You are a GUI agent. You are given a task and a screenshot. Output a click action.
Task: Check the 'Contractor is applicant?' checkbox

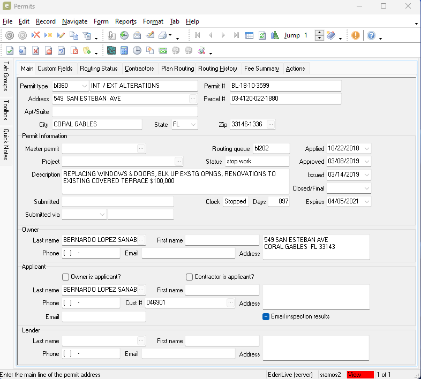pos(189,277)
